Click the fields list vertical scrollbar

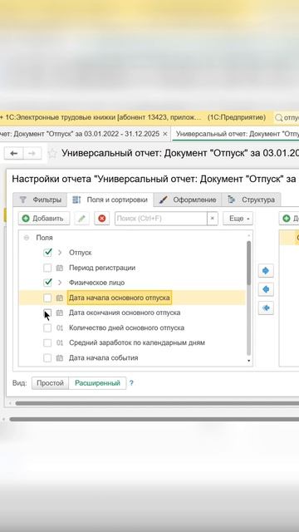249,263
